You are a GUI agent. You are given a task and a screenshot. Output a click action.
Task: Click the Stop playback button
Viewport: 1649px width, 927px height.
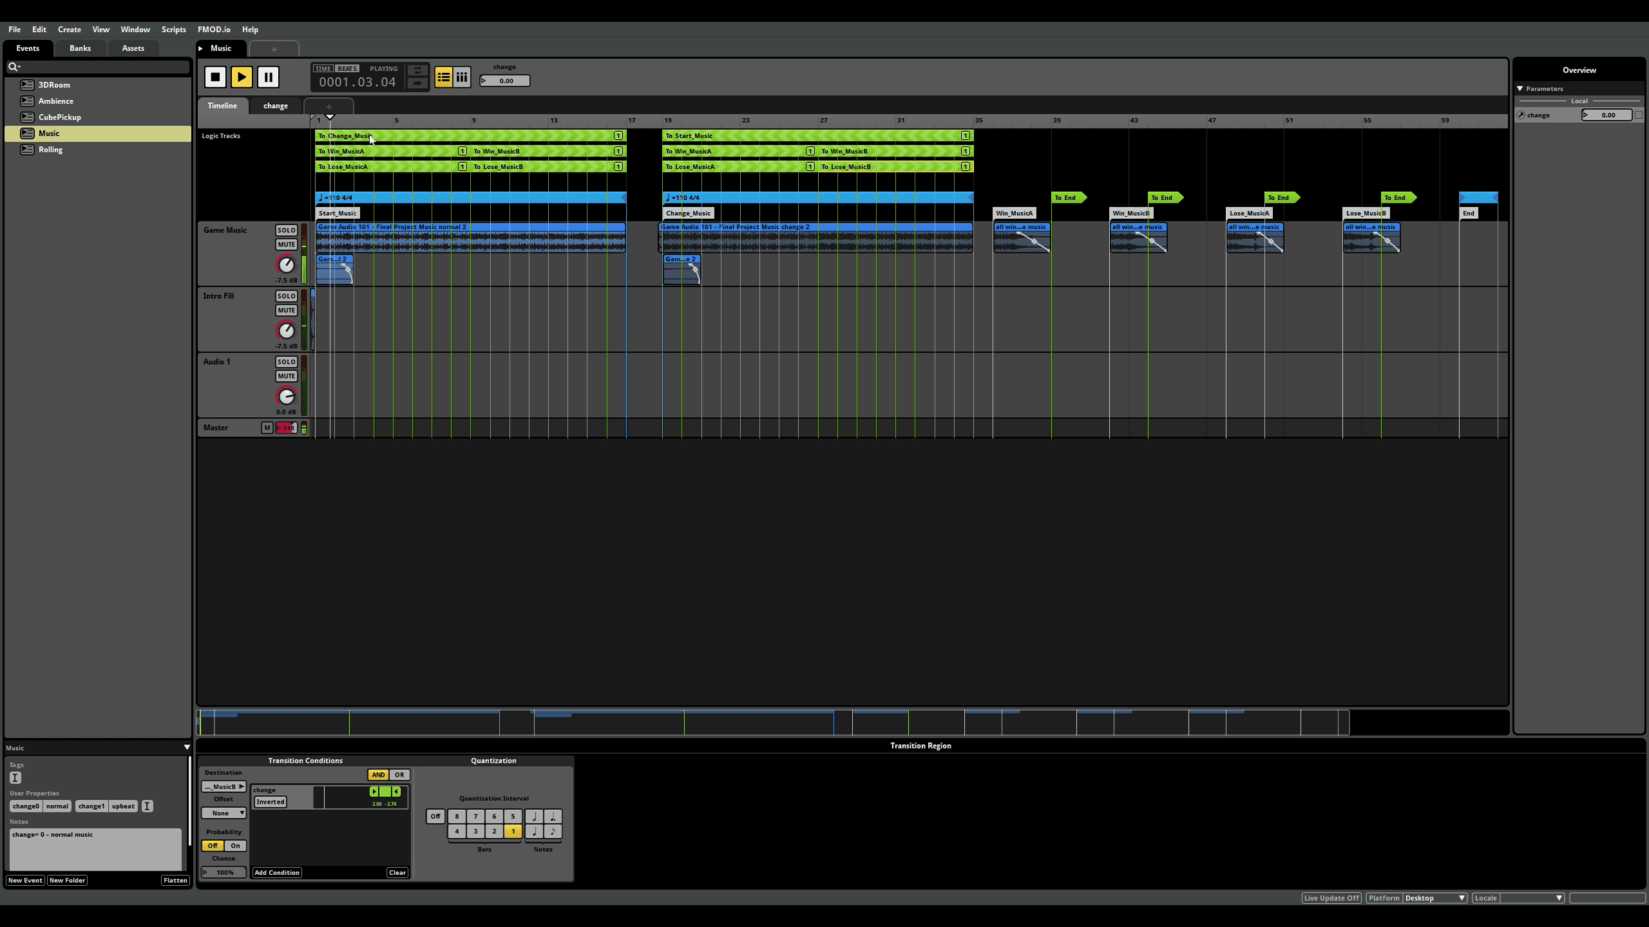pos(215,77)
